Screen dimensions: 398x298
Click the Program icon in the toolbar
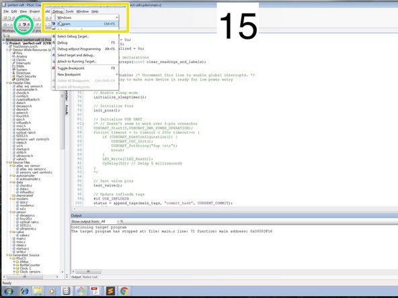tap(24, 25)
